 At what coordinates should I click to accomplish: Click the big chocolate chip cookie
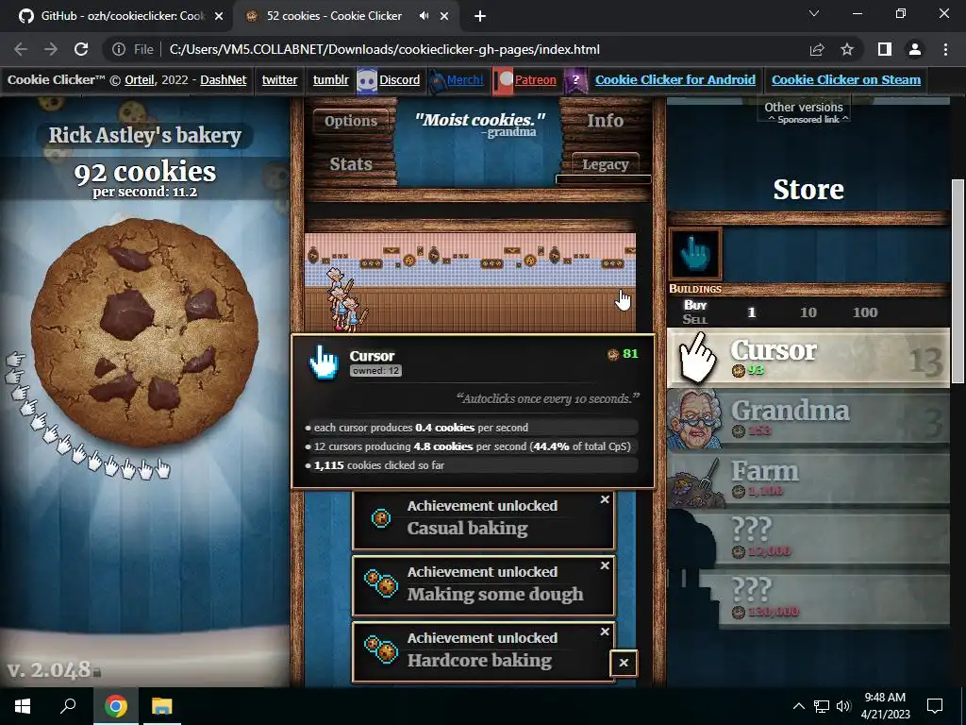(x=144, y=332)
